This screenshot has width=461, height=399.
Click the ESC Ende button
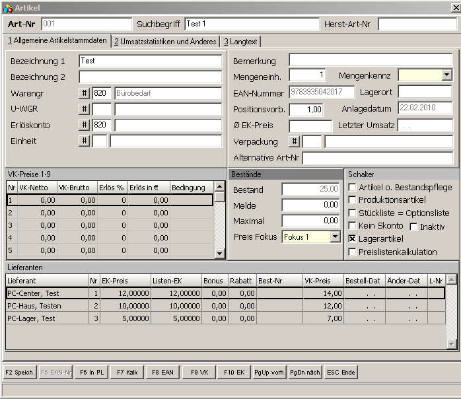[x=341, y=372]
